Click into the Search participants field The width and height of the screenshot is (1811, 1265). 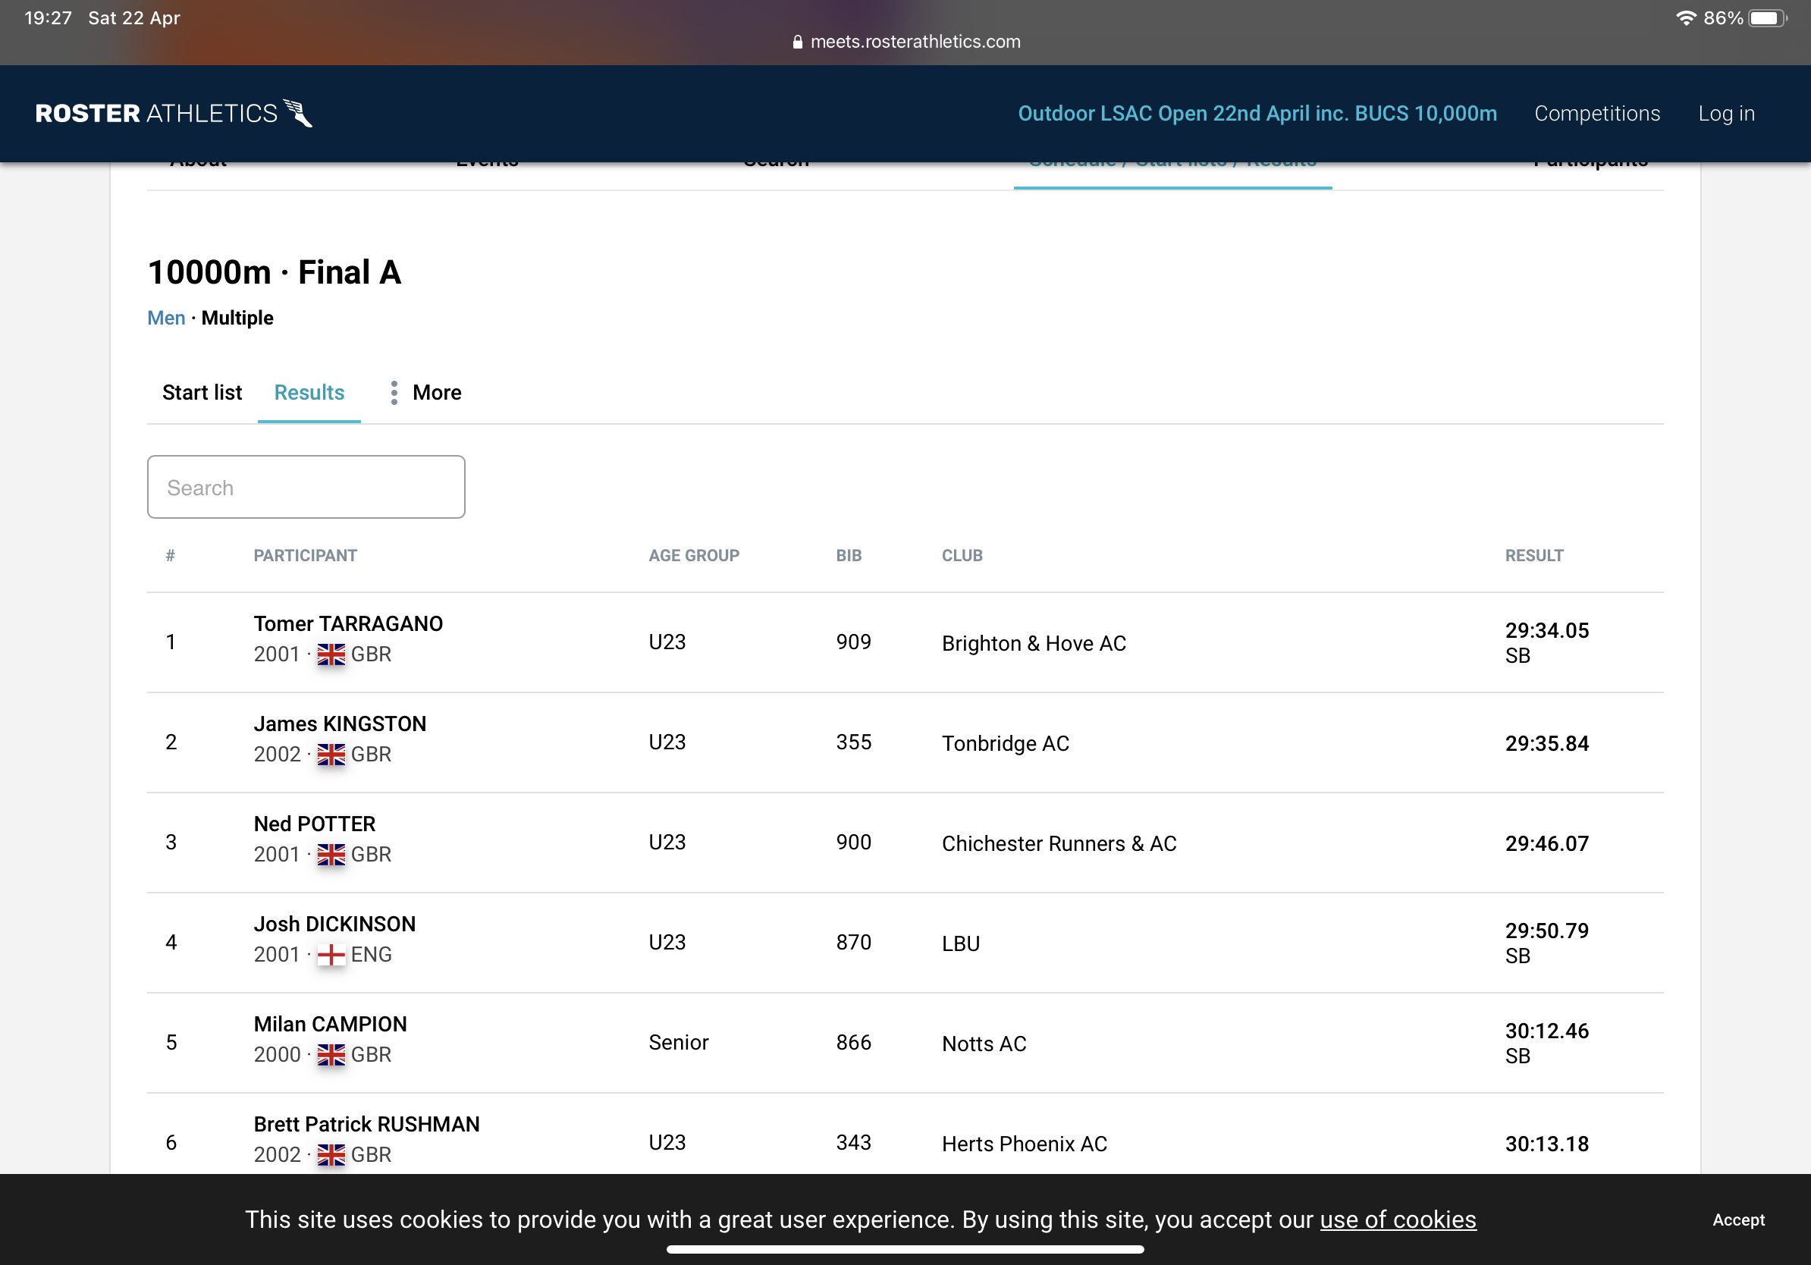(306, 488)
